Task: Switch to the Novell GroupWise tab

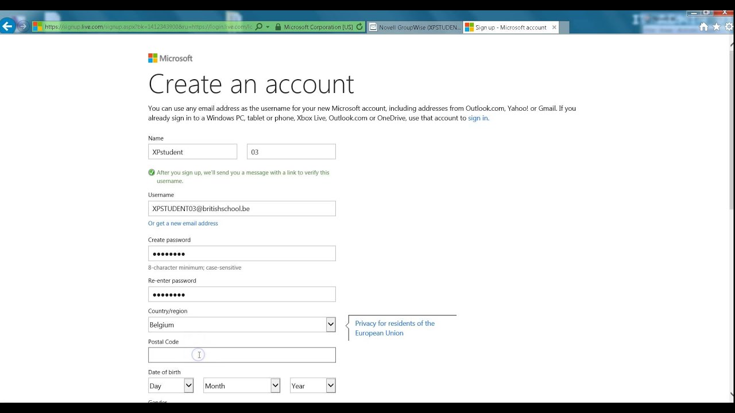Action: pyautogui.click(x=415, y=27)
